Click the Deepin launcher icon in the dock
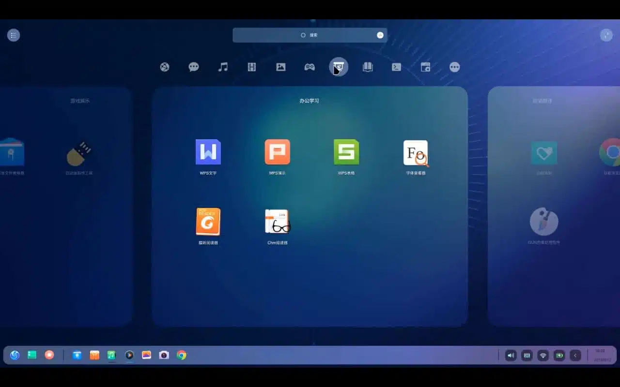The image size is (620, 387). (x=15, y=355)
